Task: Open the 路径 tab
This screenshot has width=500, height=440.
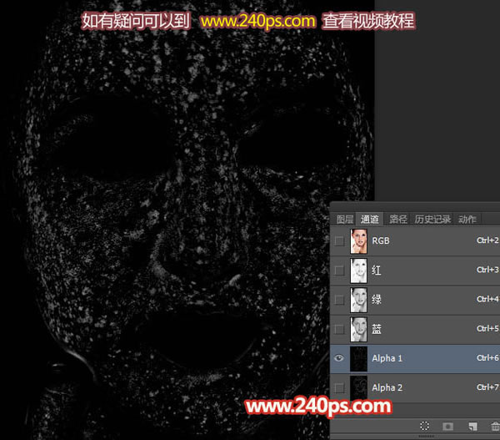Action: (398, 220)
